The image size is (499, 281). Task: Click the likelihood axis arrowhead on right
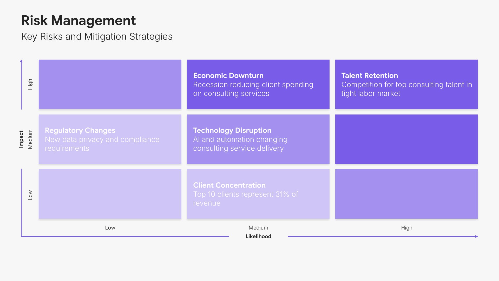tap(476, 236)
